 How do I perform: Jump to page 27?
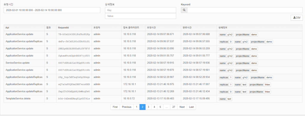tap(174, 107)
